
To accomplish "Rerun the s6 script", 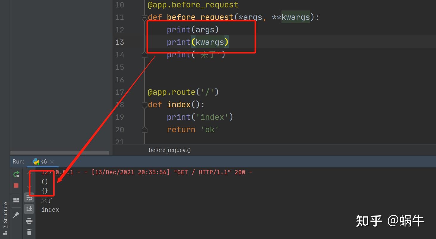I will pos(16,174).
